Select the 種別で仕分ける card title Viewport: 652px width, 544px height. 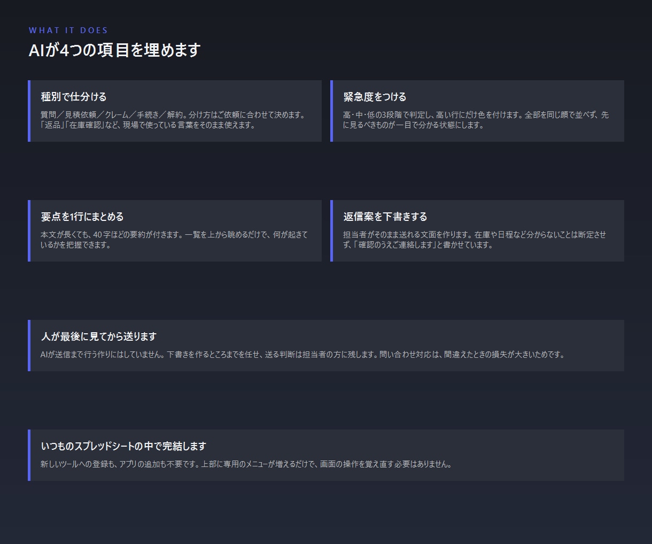click(x=74, y=97)
